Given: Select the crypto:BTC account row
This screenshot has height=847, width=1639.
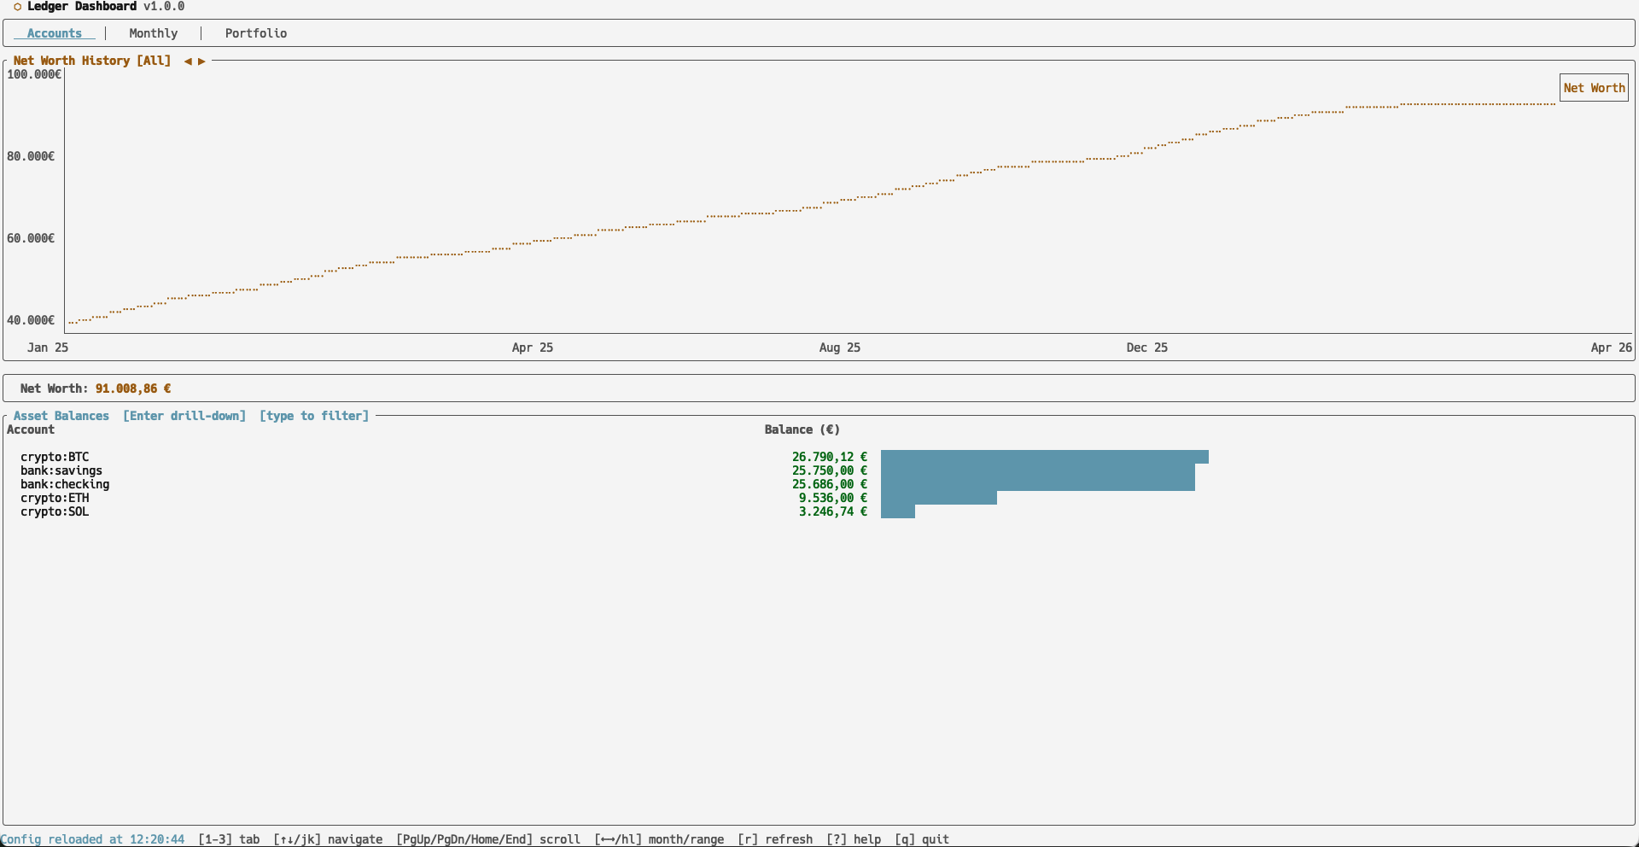Looking at the screenshot, I should point(55,457).
